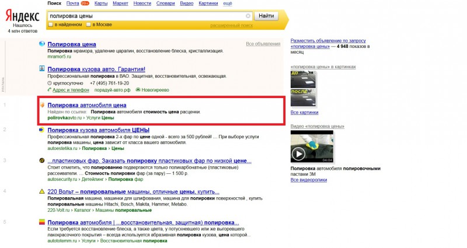Open the Все картинки link
Image resolution: width=467 pixels, height=248 pixels.
click(304, 112)
